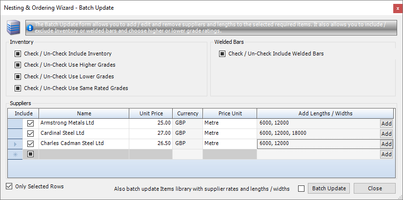403x200 pixels.
Task: Toggle Include Inventory checkbox
Action: pyautogui.click(x=18, y=54)
